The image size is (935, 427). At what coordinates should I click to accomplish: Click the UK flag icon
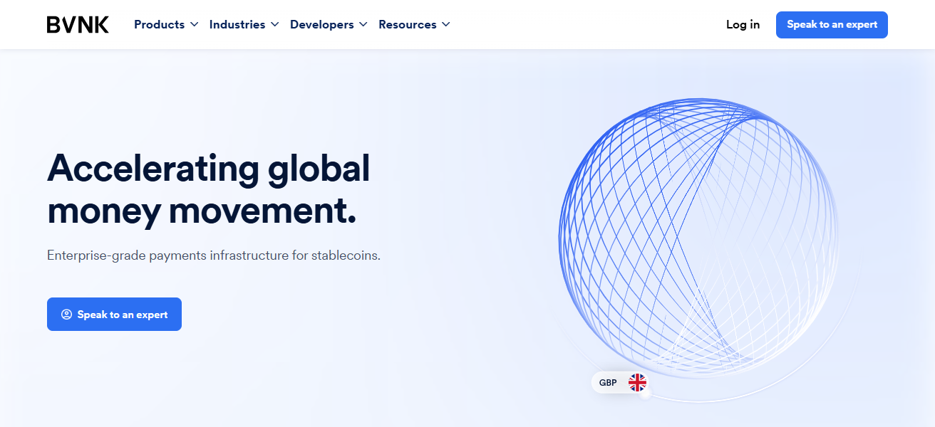pyautogui.click(x=637, y=383)
